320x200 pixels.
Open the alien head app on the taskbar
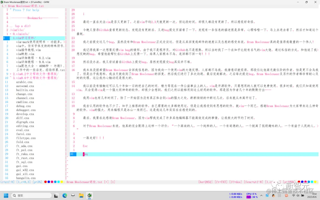[x=73, y=196]
